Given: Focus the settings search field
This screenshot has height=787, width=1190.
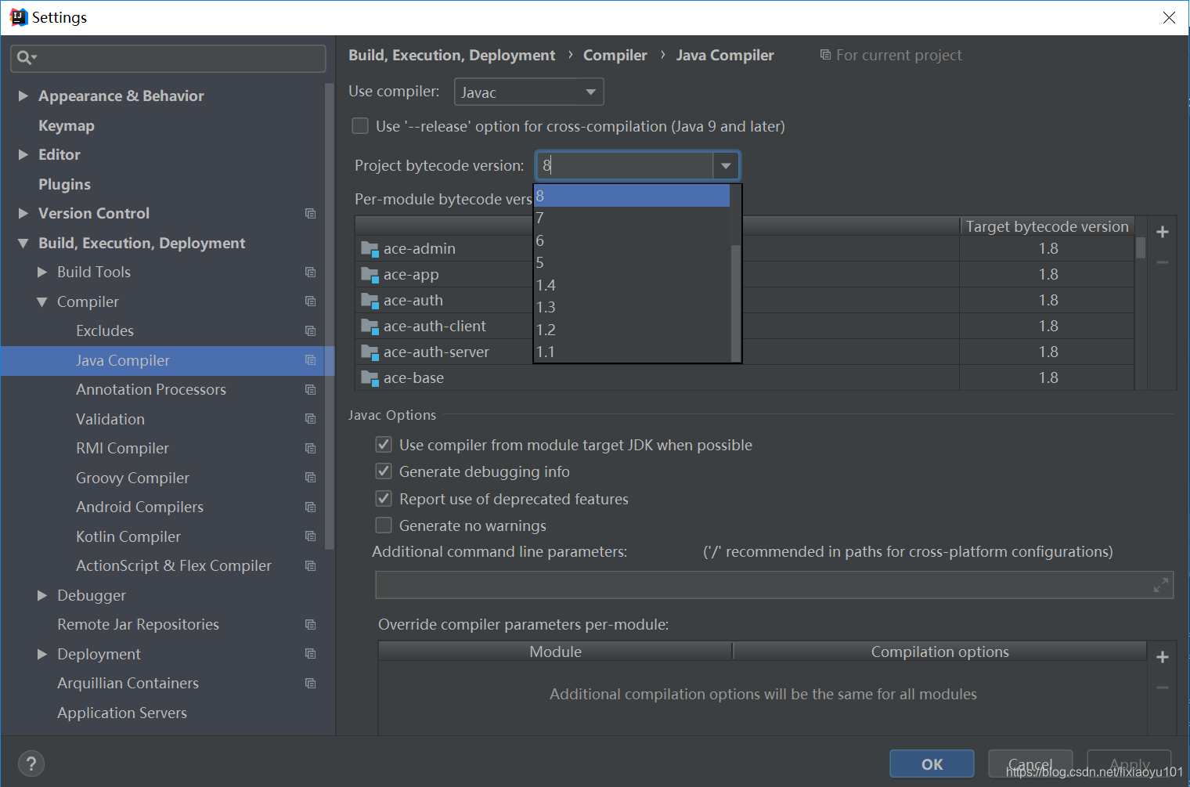Looking at the screenshot, I should point(168,58).
